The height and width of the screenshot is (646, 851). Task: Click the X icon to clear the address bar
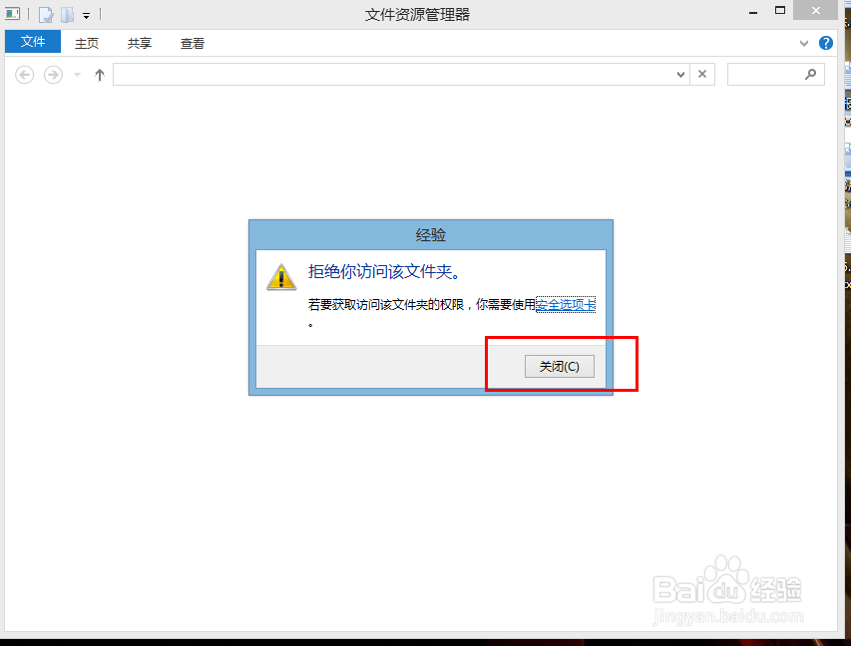click(701, 74)
